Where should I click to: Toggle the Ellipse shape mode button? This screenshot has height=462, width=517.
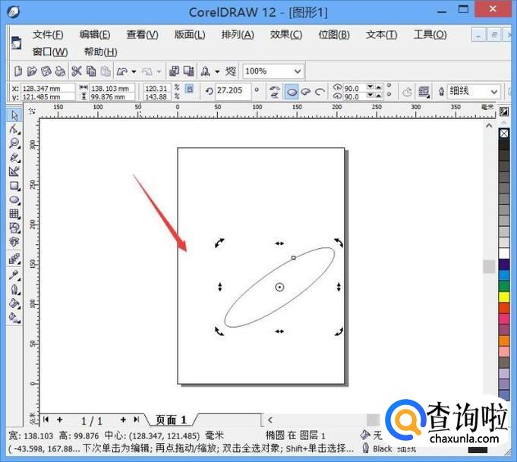coord(292,91)
